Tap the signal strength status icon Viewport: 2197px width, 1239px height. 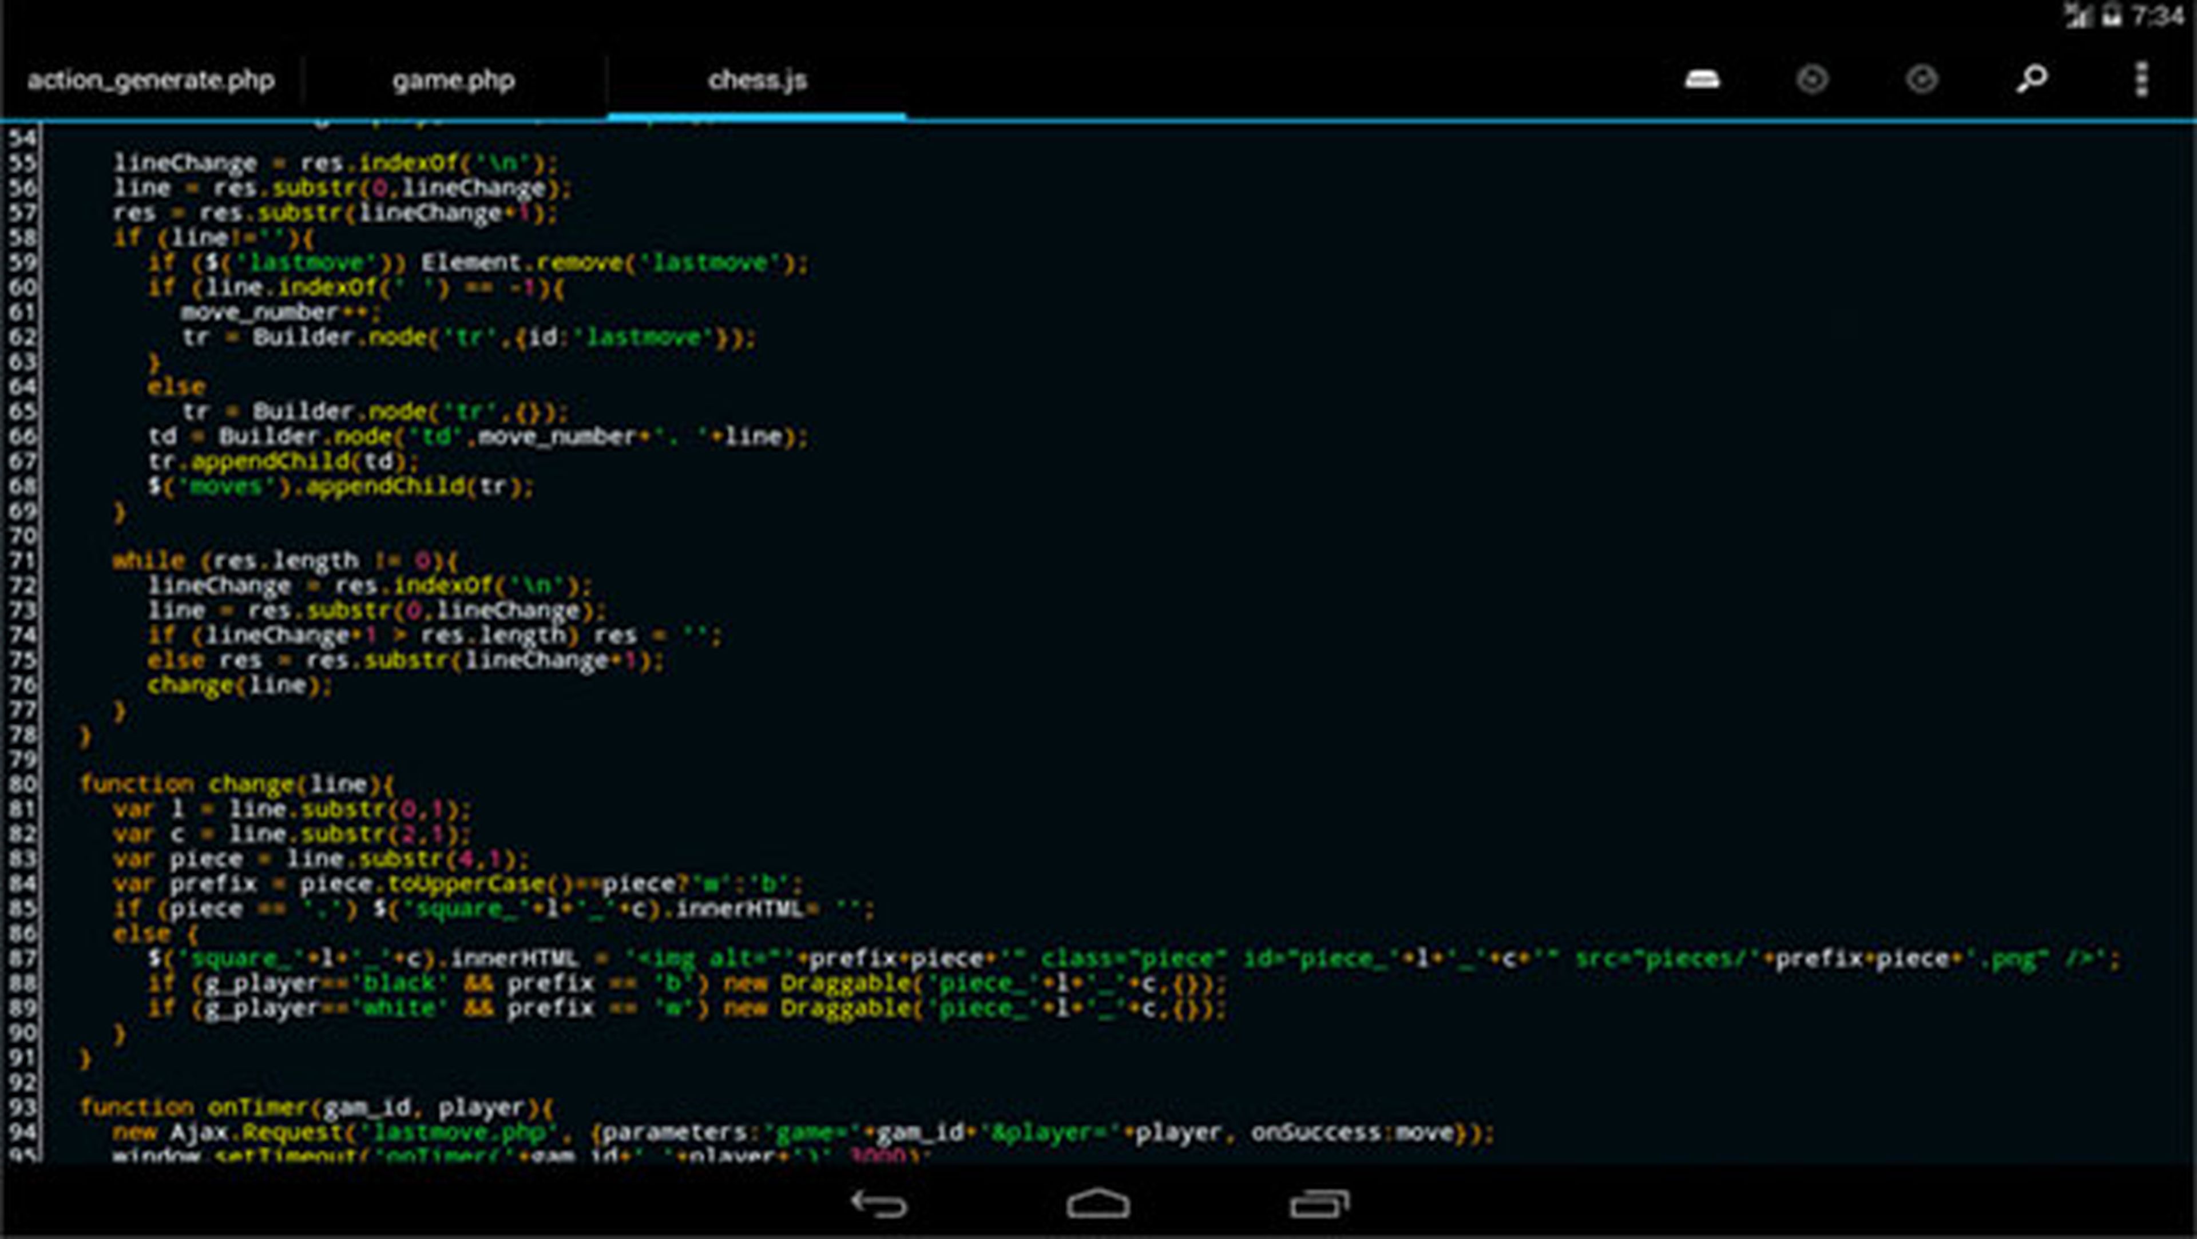point(2079,15)
